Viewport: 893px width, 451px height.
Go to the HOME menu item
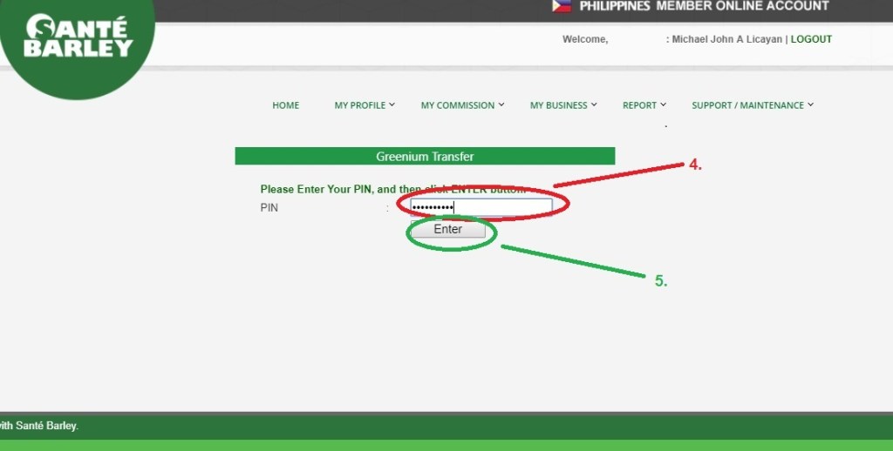285,105
